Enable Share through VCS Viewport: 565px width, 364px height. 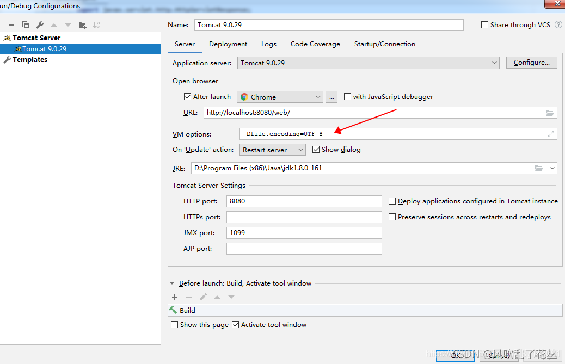click(484, 25)
